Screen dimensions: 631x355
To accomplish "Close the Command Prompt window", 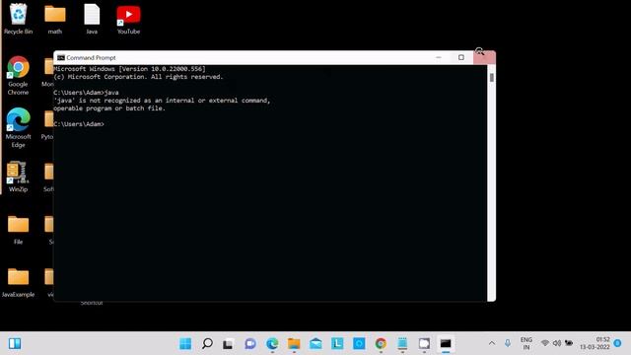I will coord(484,57).
